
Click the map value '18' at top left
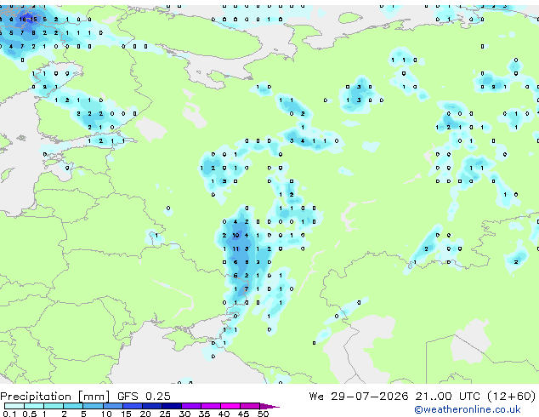click(22, 20)
